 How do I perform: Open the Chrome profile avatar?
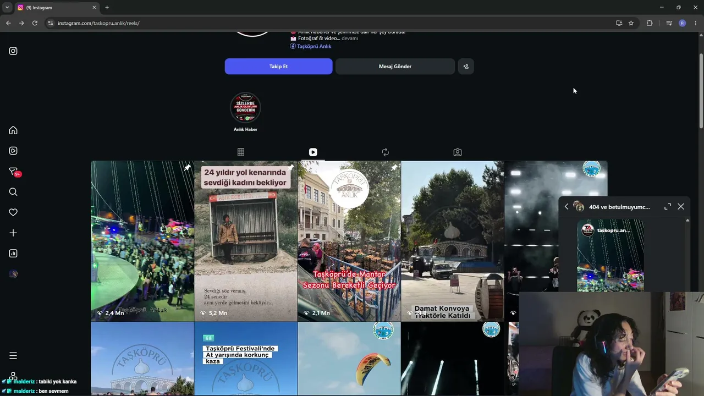click(683, 23)
